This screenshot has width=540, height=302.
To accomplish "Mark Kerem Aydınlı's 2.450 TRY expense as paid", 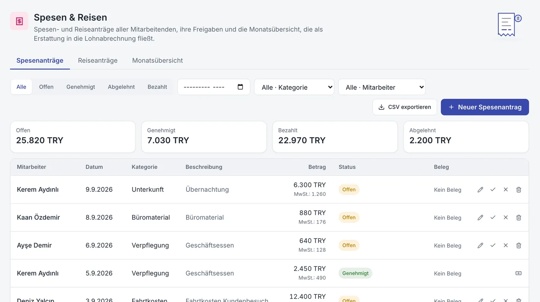I will click(519, 273).
